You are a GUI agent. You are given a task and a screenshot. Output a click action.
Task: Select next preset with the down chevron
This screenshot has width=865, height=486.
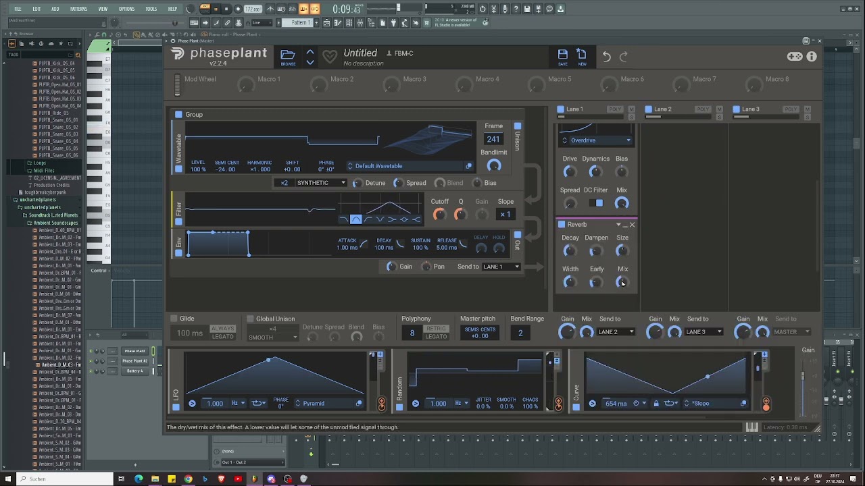[x=310, y=62]
